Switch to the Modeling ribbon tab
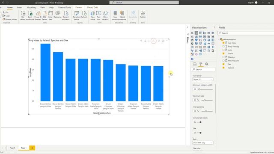274x154 pixels. pyautogui.click(x=31, y=8)
